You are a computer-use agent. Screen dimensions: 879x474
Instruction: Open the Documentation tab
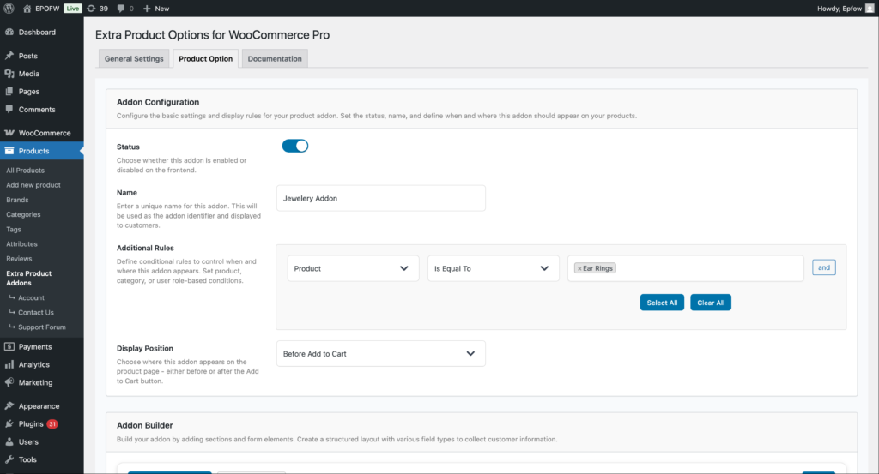tap(275, 59)
